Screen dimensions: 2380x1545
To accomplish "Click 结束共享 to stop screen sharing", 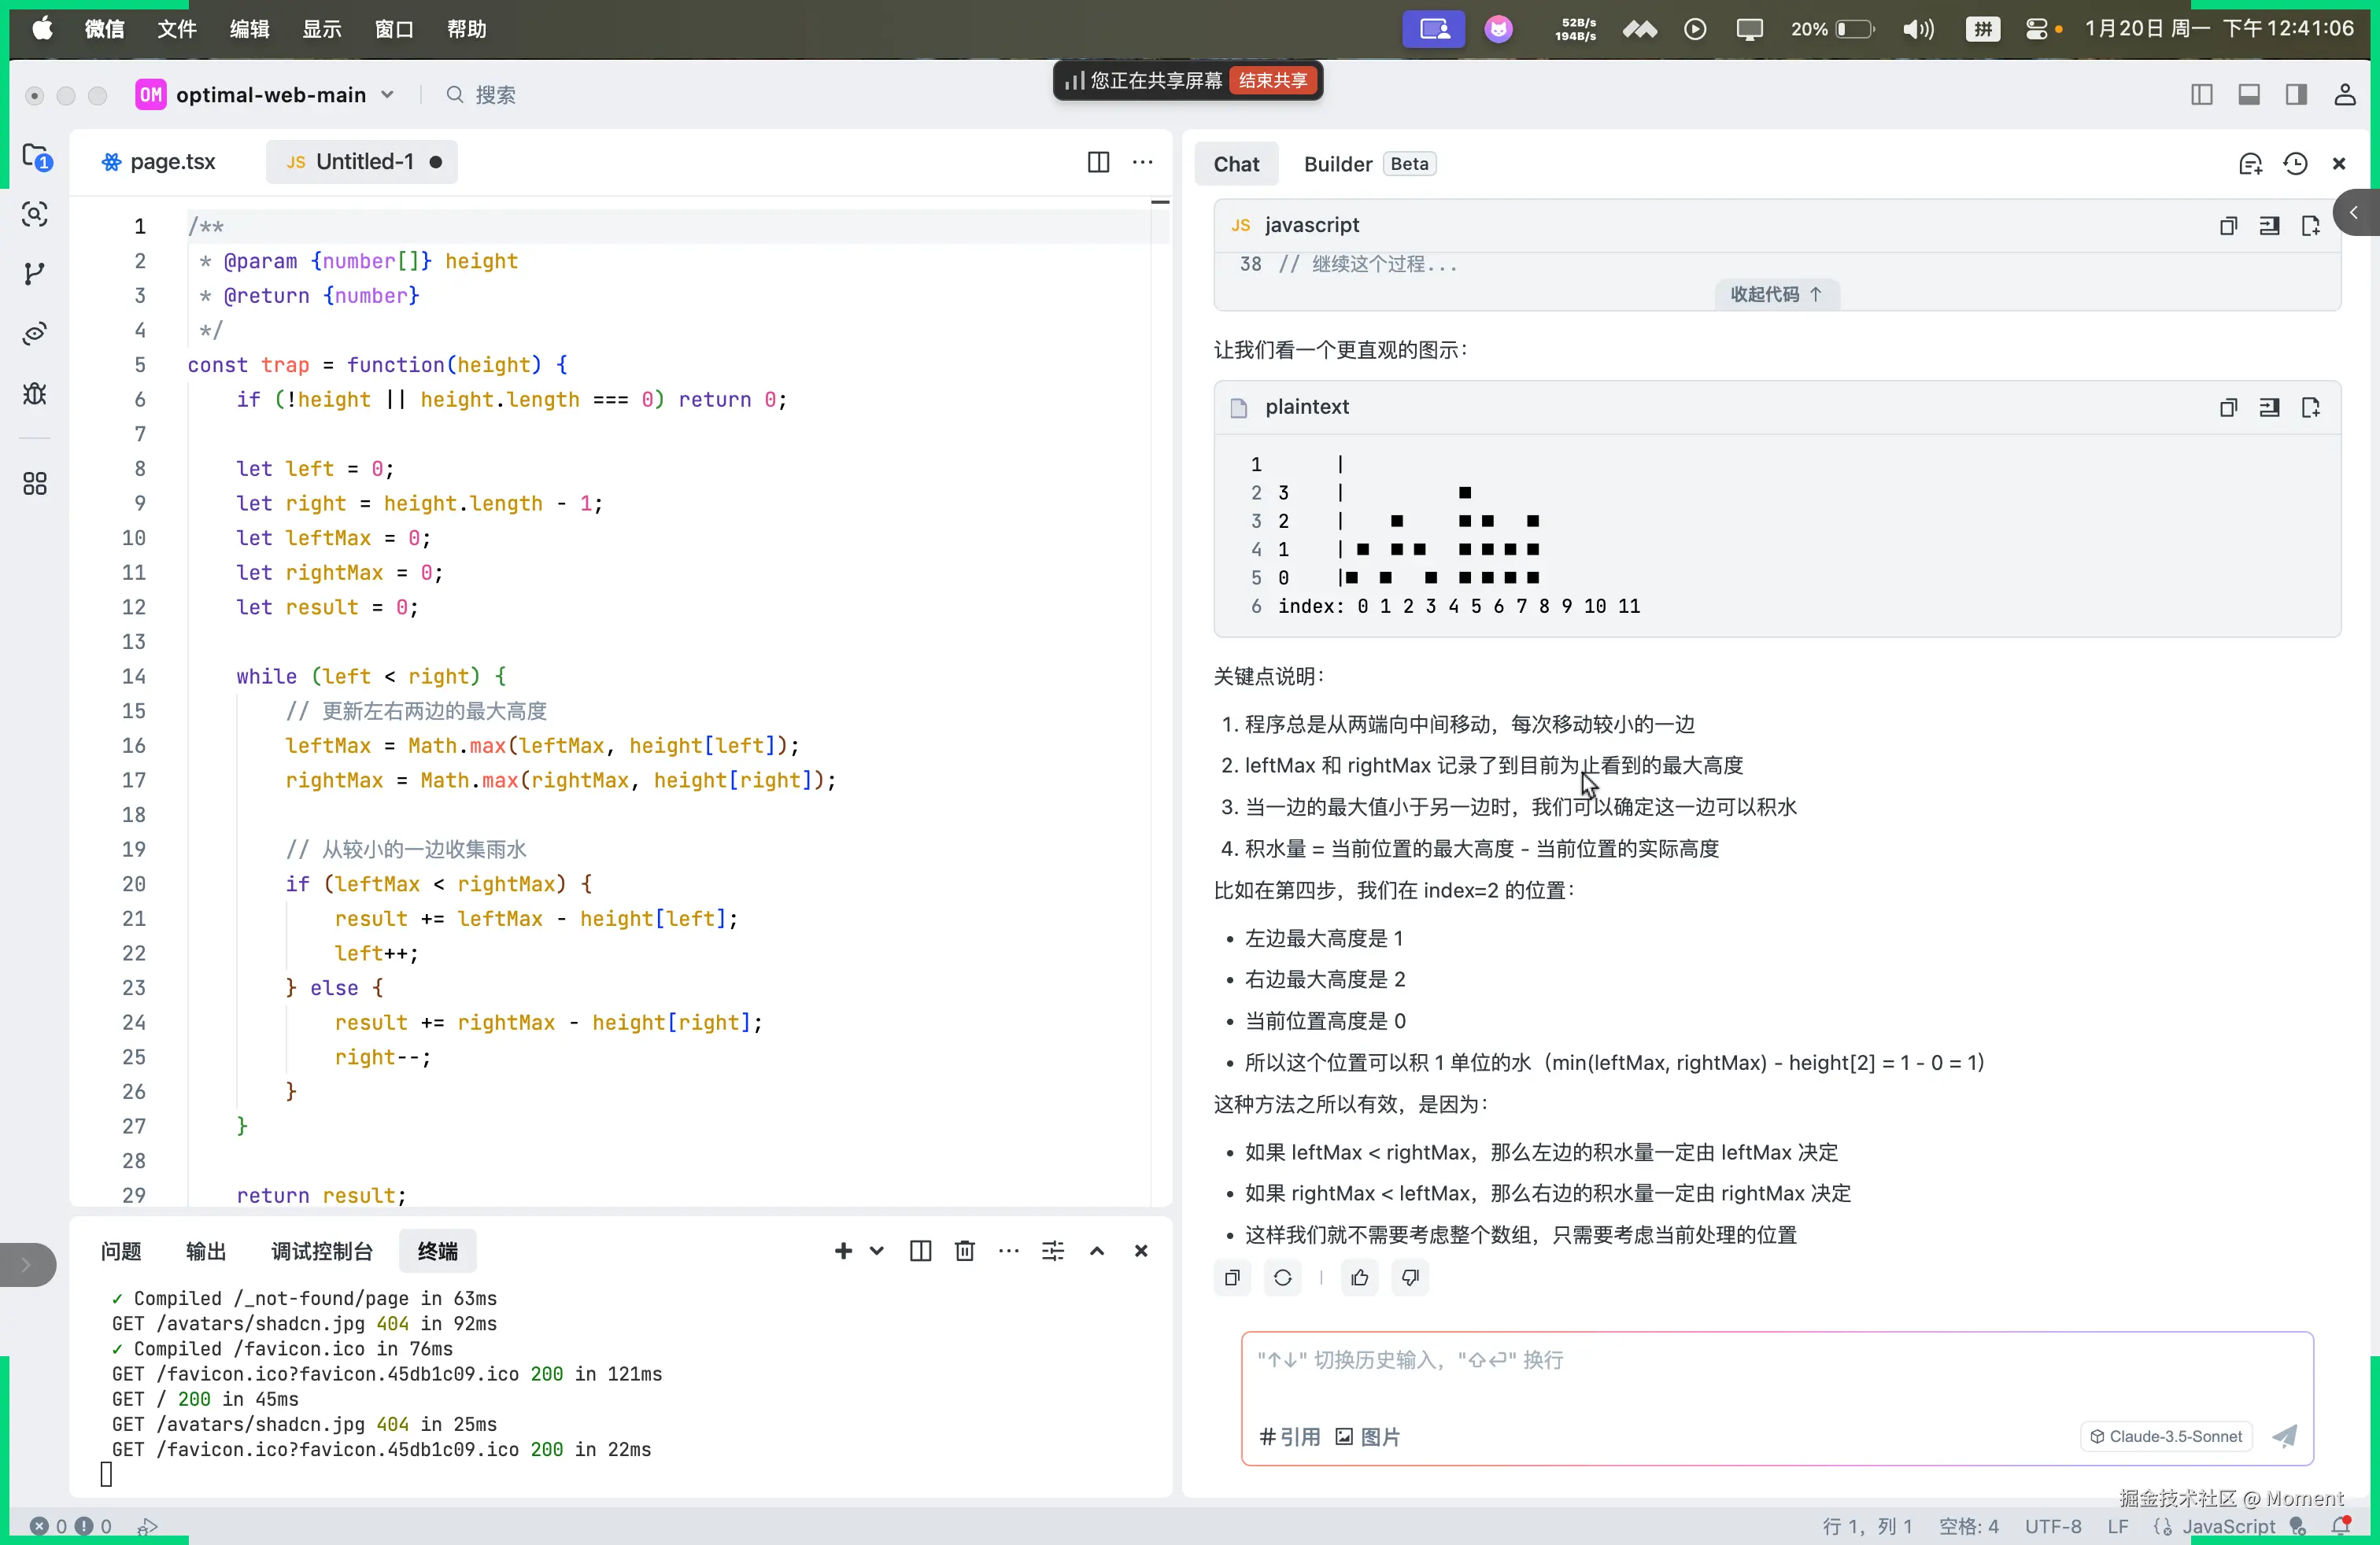I will (x=1272, y=80).
